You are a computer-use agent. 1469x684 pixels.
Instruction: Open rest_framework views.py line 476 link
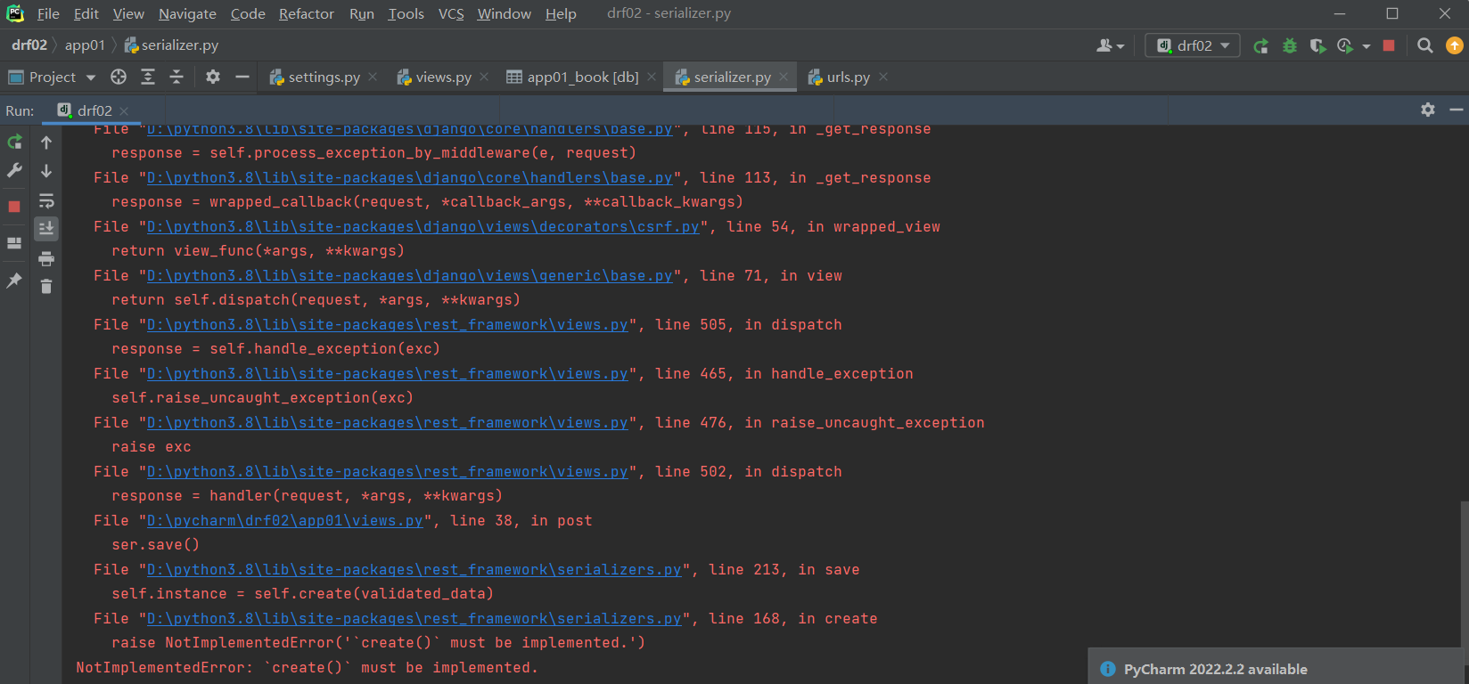(387, 423)
